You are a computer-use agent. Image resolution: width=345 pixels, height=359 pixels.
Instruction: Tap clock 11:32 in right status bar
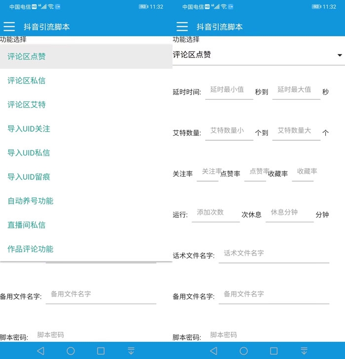[x=329, y=6]
